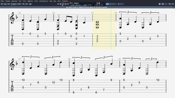Screen dimensions: 175x98
Task: Click the plus button to add a new tab
Action: point(174,7)
